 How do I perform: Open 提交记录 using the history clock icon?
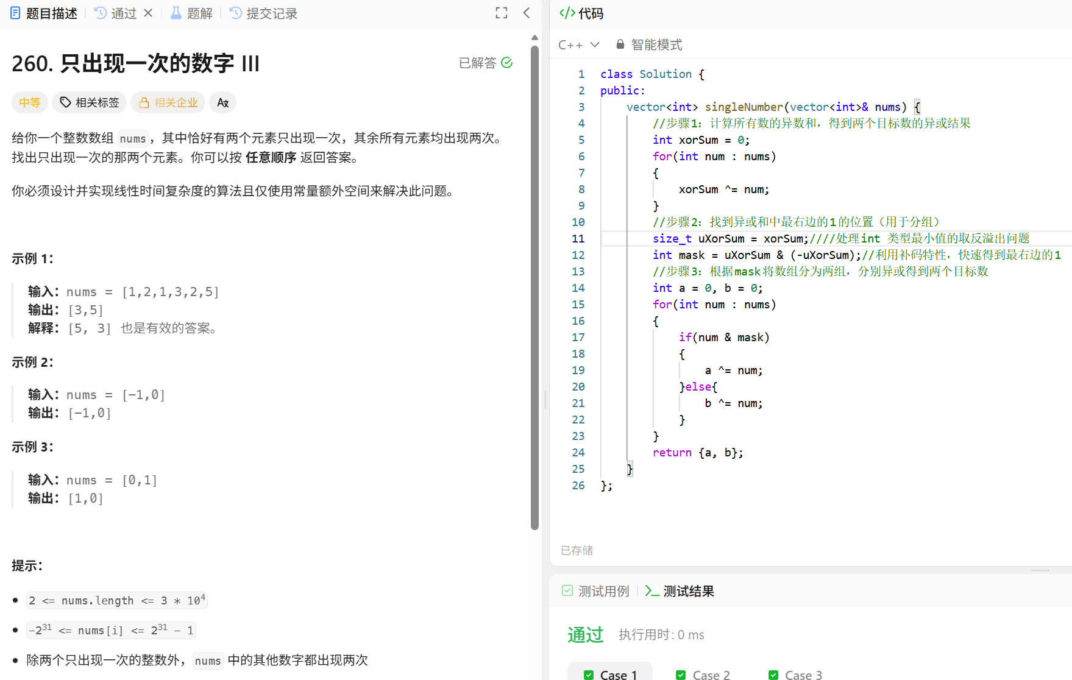235,13
